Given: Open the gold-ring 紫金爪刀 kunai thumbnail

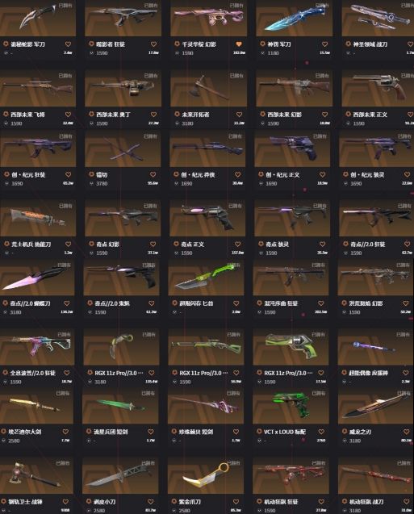Looking at the screenshot, I should pos(206,476).
